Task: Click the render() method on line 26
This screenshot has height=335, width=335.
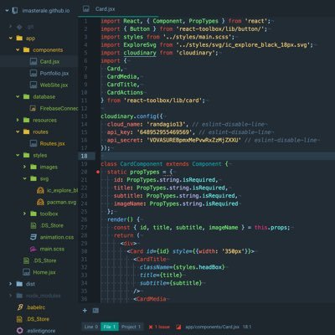Action: point(121,219)
